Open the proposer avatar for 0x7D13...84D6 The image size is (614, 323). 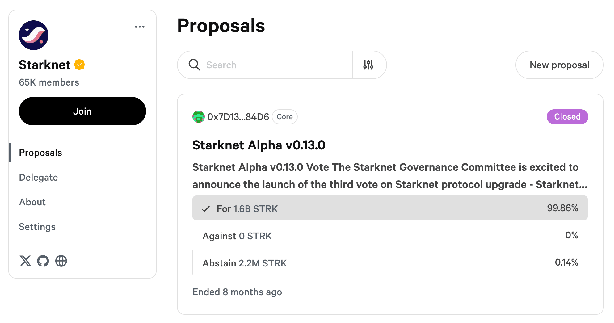[199, 117]
